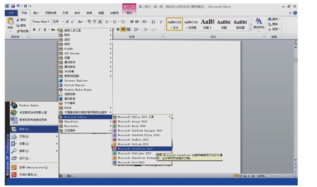Click the sort icon in paragraph group

click(153, 22)
